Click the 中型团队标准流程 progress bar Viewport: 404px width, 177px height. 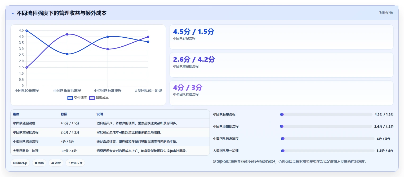pyautogui.click(x=328, y=139)
